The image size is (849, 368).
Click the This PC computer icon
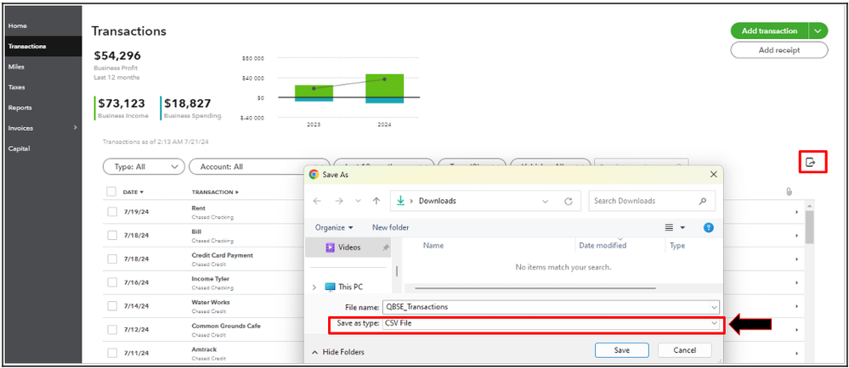330,287
